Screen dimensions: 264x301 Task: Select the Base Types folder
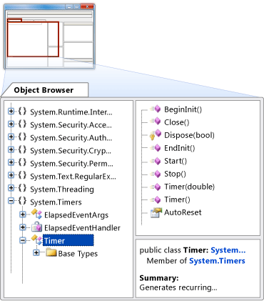pyautogui.click(x=78, y=254)
